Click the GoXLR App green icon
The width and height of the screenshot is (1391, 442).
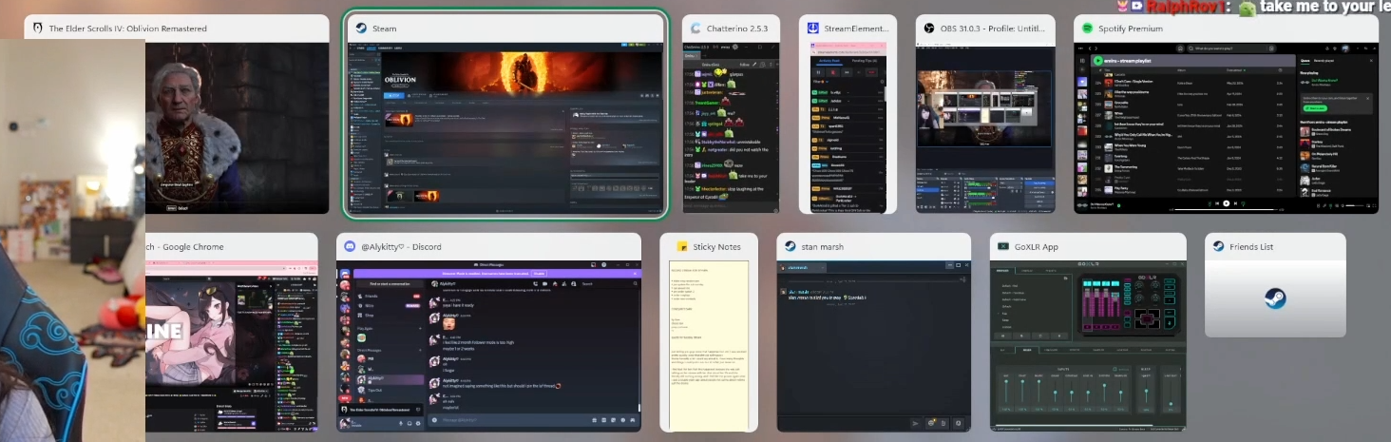coord(1003,246)
